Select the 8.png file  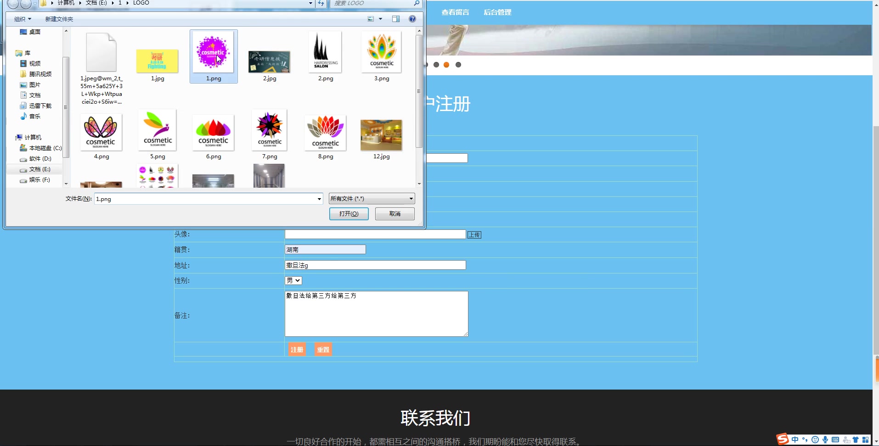326,133
